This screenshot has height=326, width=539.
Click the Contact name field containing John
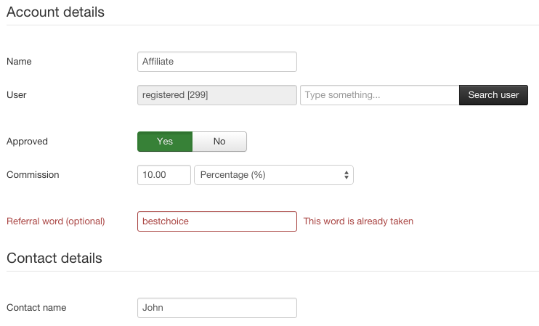217,308
